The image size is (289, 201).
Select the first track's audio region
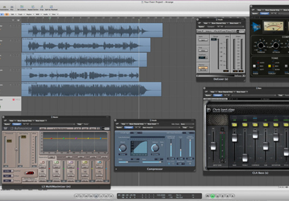92,30
